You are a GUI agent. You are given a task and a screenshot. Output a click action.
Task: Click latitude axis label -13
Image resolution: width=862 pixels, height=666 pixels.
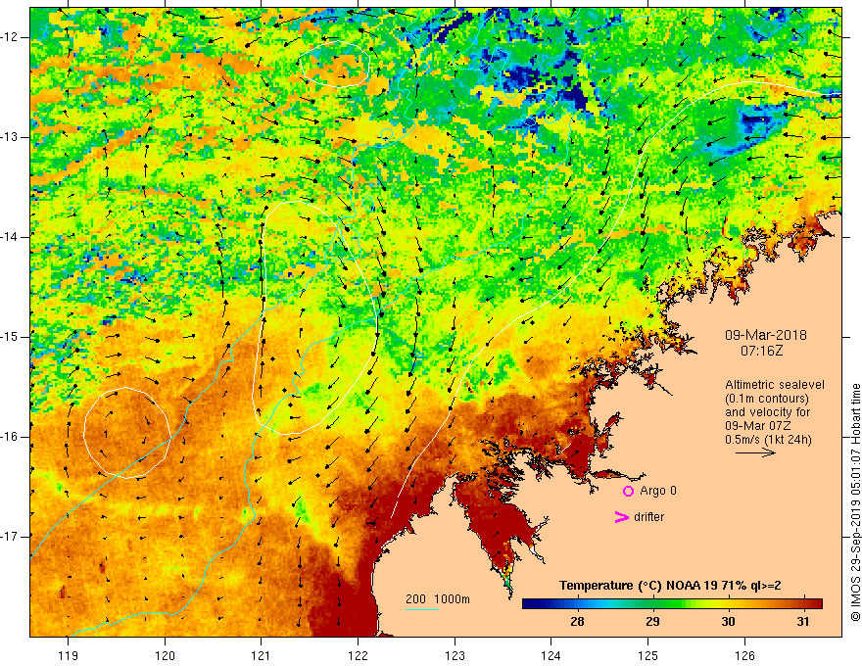point(11,137)
